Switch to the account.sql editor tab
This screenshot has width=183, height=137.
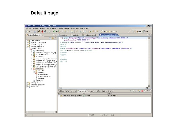(64, 35)
